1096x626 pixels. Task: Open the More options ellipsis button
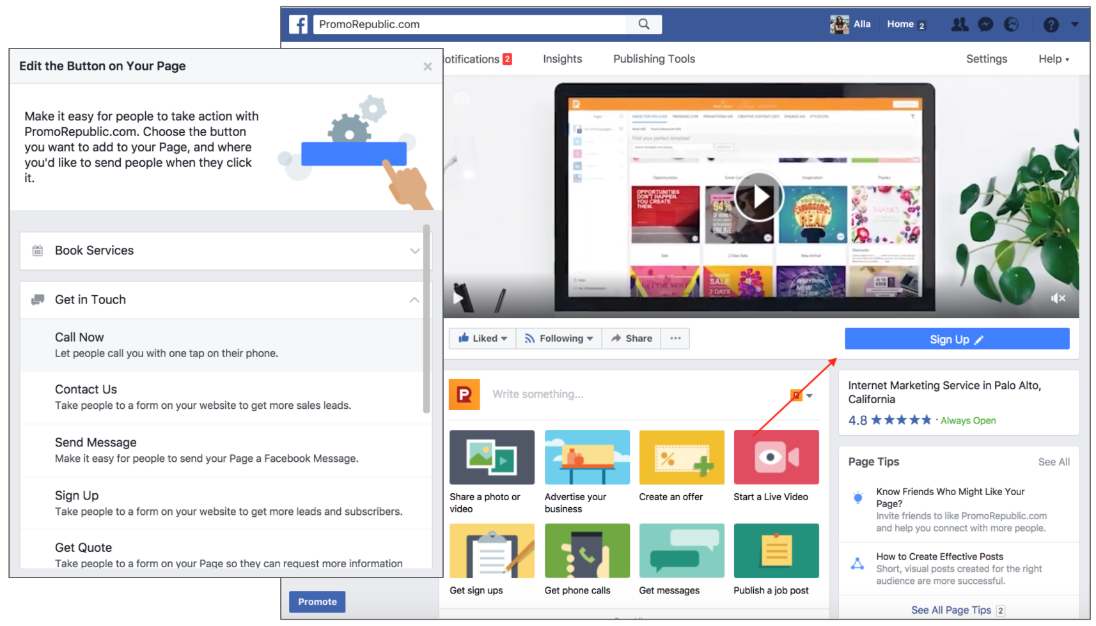click(x=675, y=339)
